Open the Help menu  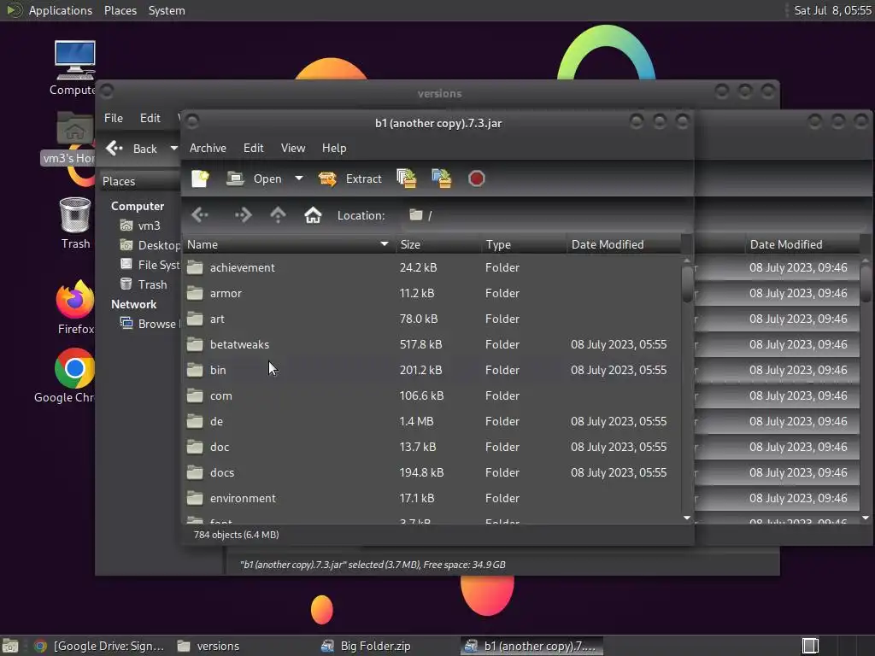click(x=334, y=148)
